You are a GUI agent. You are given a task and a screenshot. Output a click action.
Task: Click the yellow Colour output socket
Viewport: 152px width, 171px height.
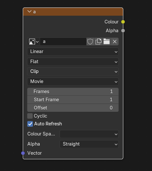[123, 22]
